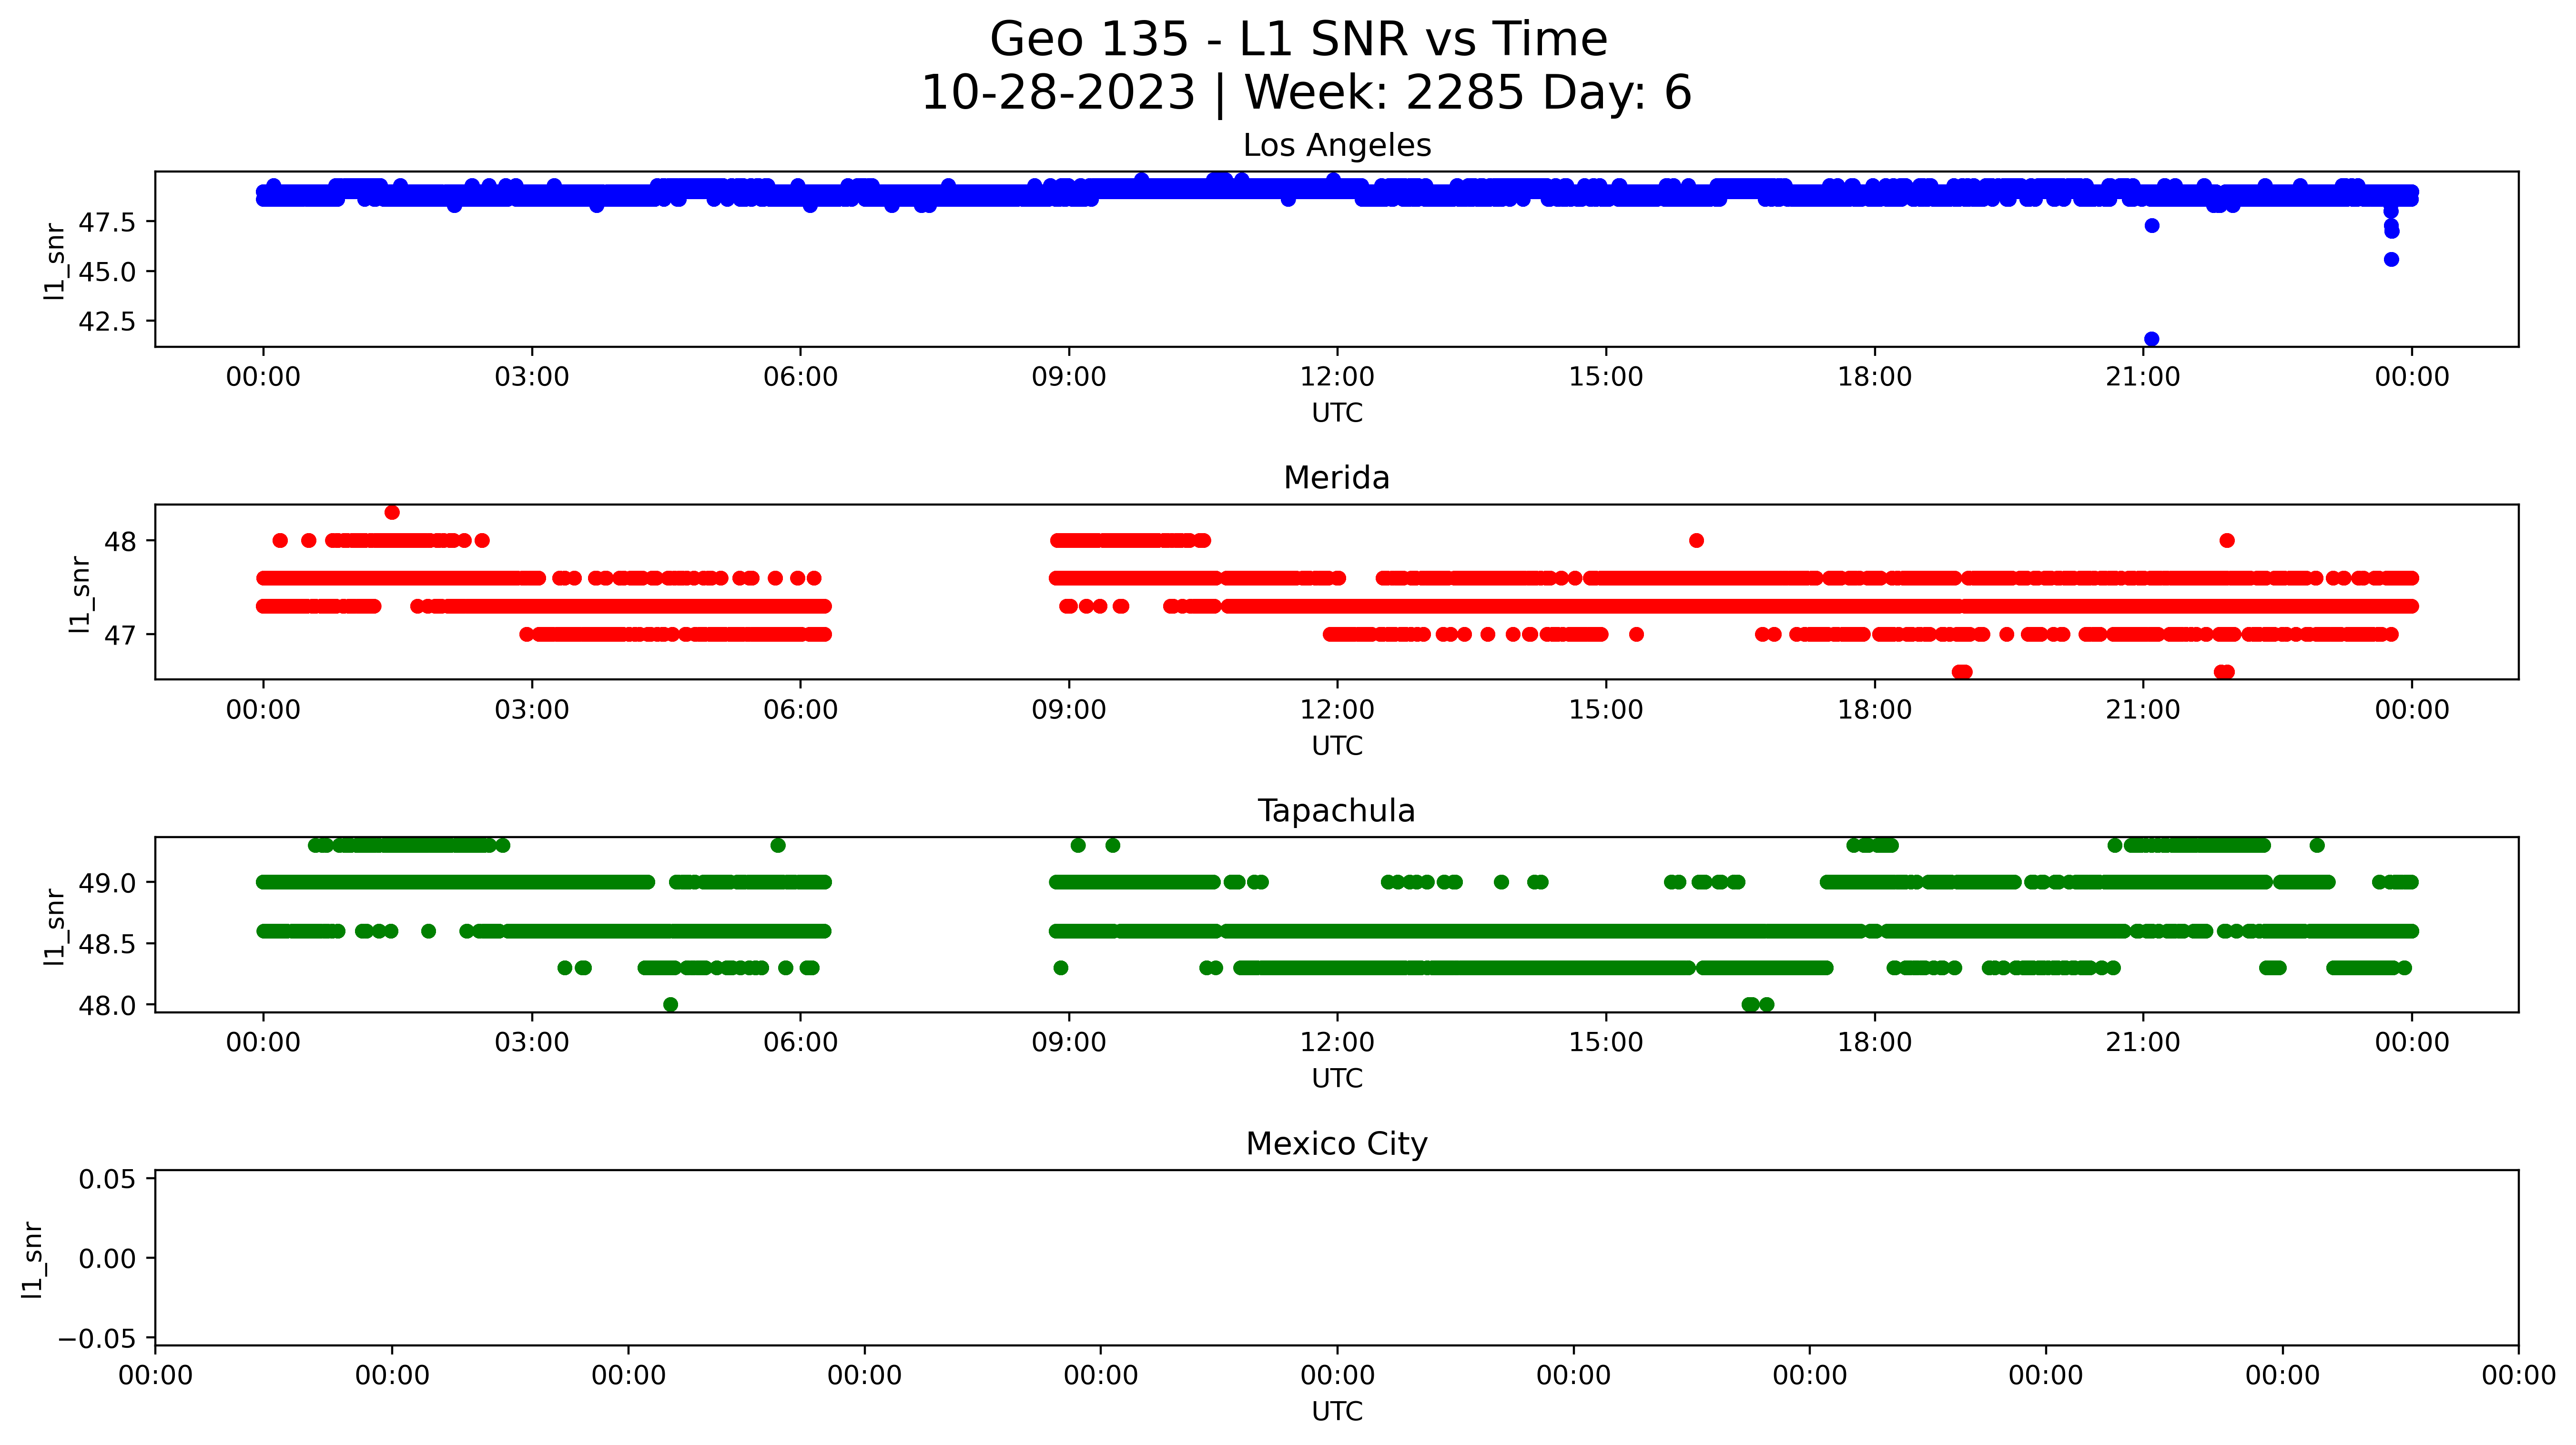Click the 18:00 x-tick under Los Angeles plot
Screen dimensions: 2576x1445
(1874, 377)
